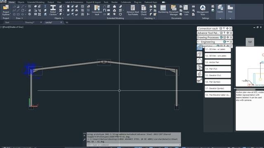Click the house-outline category icon in the palette
This screenshot has height=148, width=264.
(200, 60)
